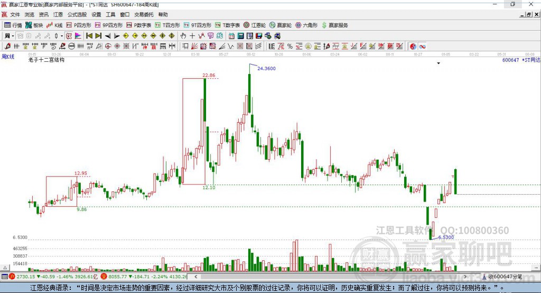Toggle the infinity symbol toolbar button

pos(422,46)
